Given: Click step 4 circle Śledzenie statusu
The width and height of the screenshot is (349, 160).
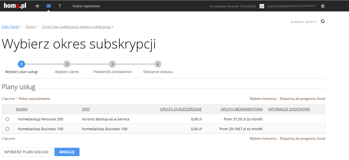Looking at the screenshot, I should (158, 64).
